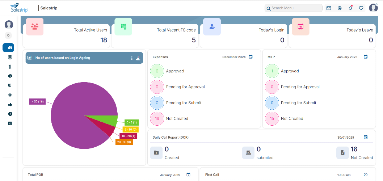Image resolution: width=383 pixels, height=181 pixels.
Task: Open the mail envelope icon in header
Action: click(329, 8)
